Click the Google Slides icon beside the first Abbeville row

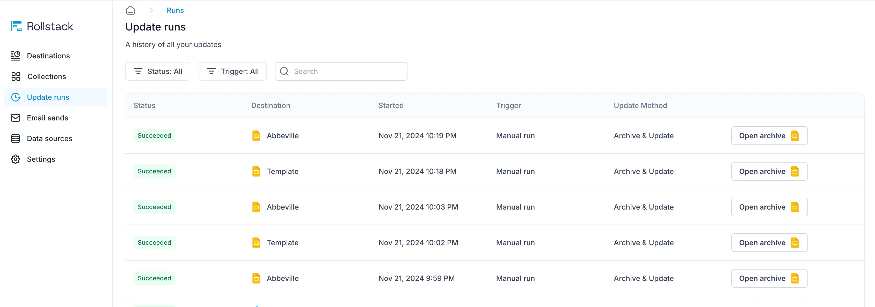[x=256, y=136]
